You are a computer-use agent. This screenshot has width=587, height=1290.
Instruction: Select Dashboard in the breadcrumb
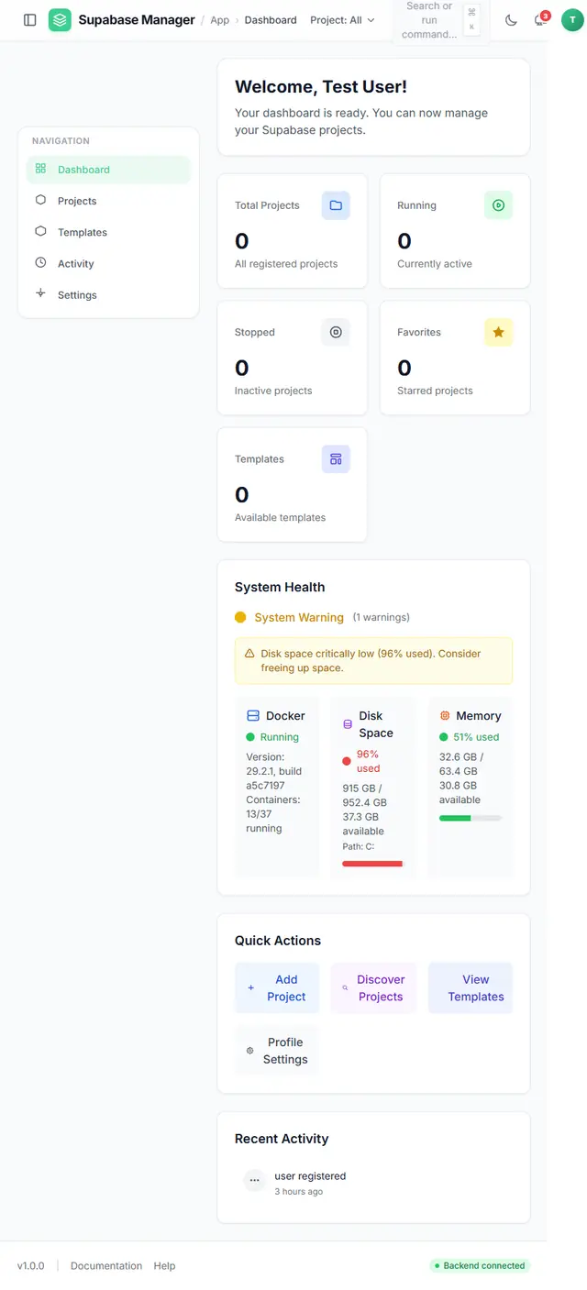(x=271, y=20)
